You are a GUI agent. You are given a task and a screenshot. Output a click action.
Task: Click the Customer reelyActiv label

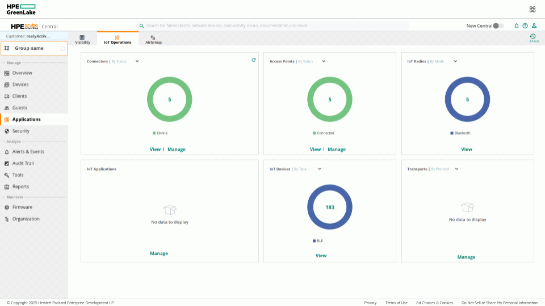tap(28, 36)
